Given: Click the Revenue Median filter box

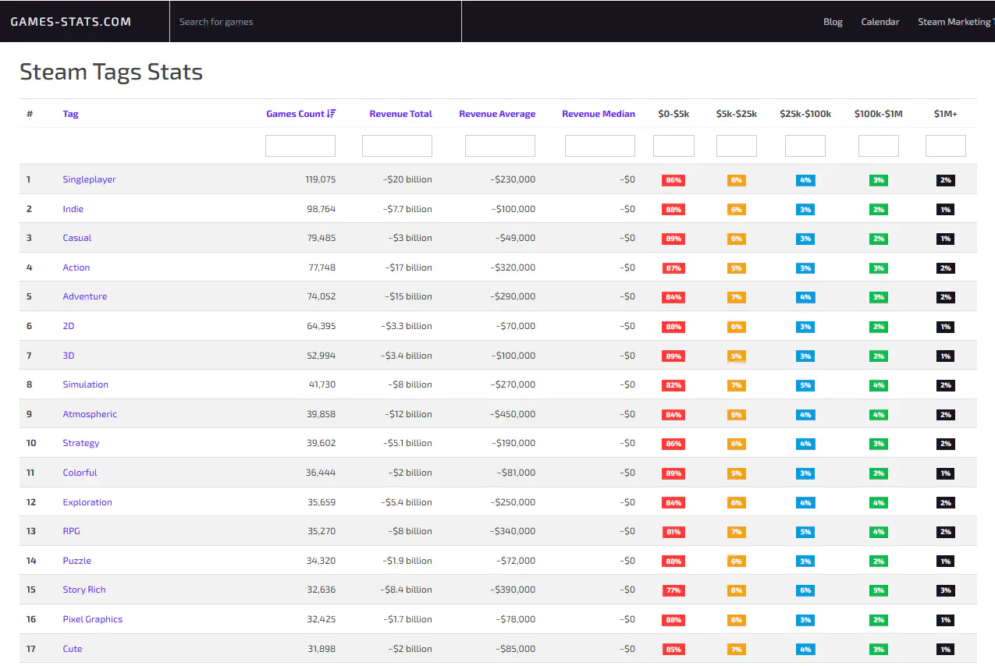Looking at the screenshot, I should click(x=600, y=146).
